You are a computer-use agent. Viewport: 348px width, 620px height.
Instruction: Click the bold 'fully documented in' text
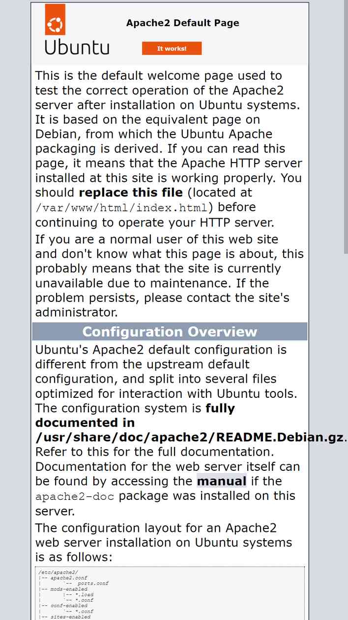click(135, 416)
